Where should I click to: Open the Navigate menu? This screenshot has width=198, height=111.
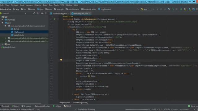click(15, 5)
